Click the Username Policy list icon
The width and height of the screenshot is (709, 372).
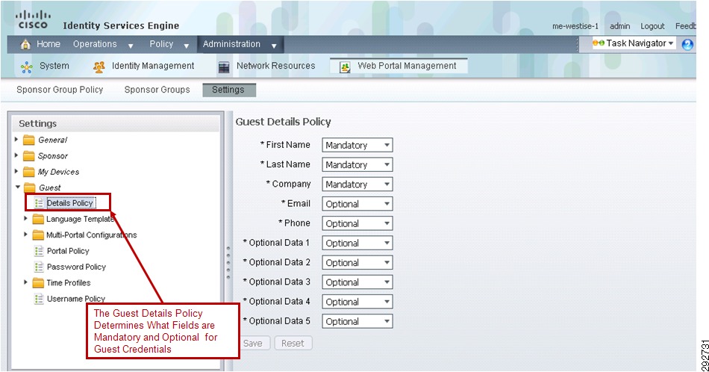39,299
